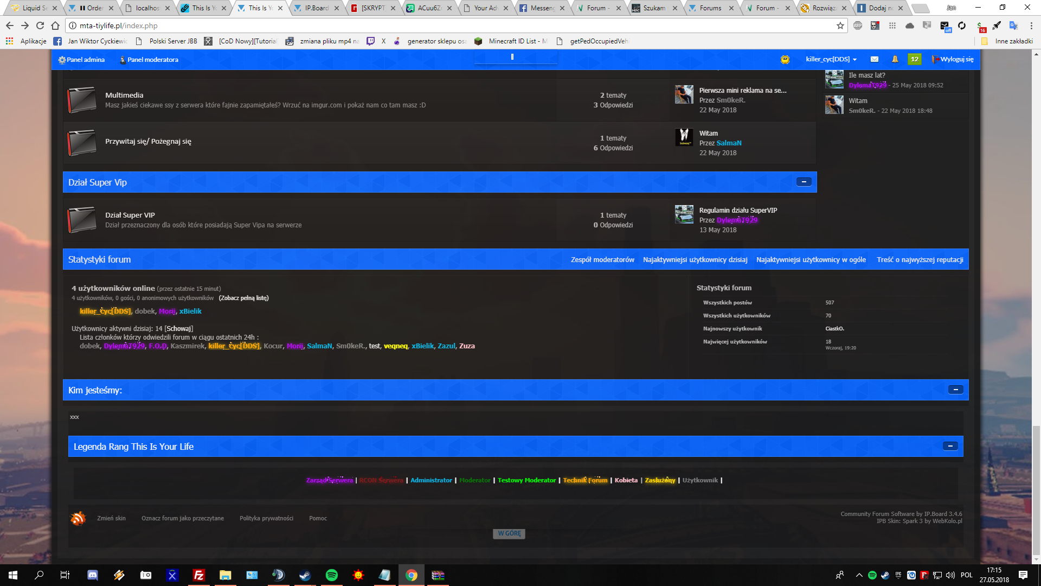Viewport: 1041px width, 586px height.
Task: Click the RSS feed icon in footer
Action: (78, 518)
